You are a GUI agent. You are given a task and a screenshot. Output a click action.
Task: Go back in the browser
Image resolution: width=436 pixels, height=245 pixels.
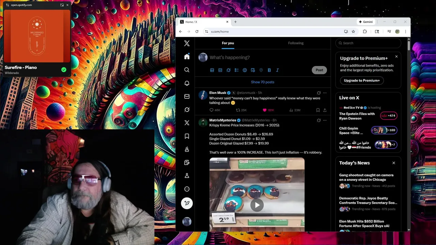click(x=181, y=32)
